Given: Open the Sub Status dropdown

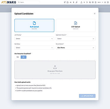Looking at the screenshot, I should click(34, 48).
